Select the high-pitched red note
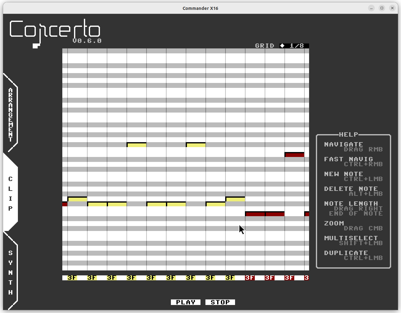This screenshot has height=313, width=401. click(x=294, y=154)
